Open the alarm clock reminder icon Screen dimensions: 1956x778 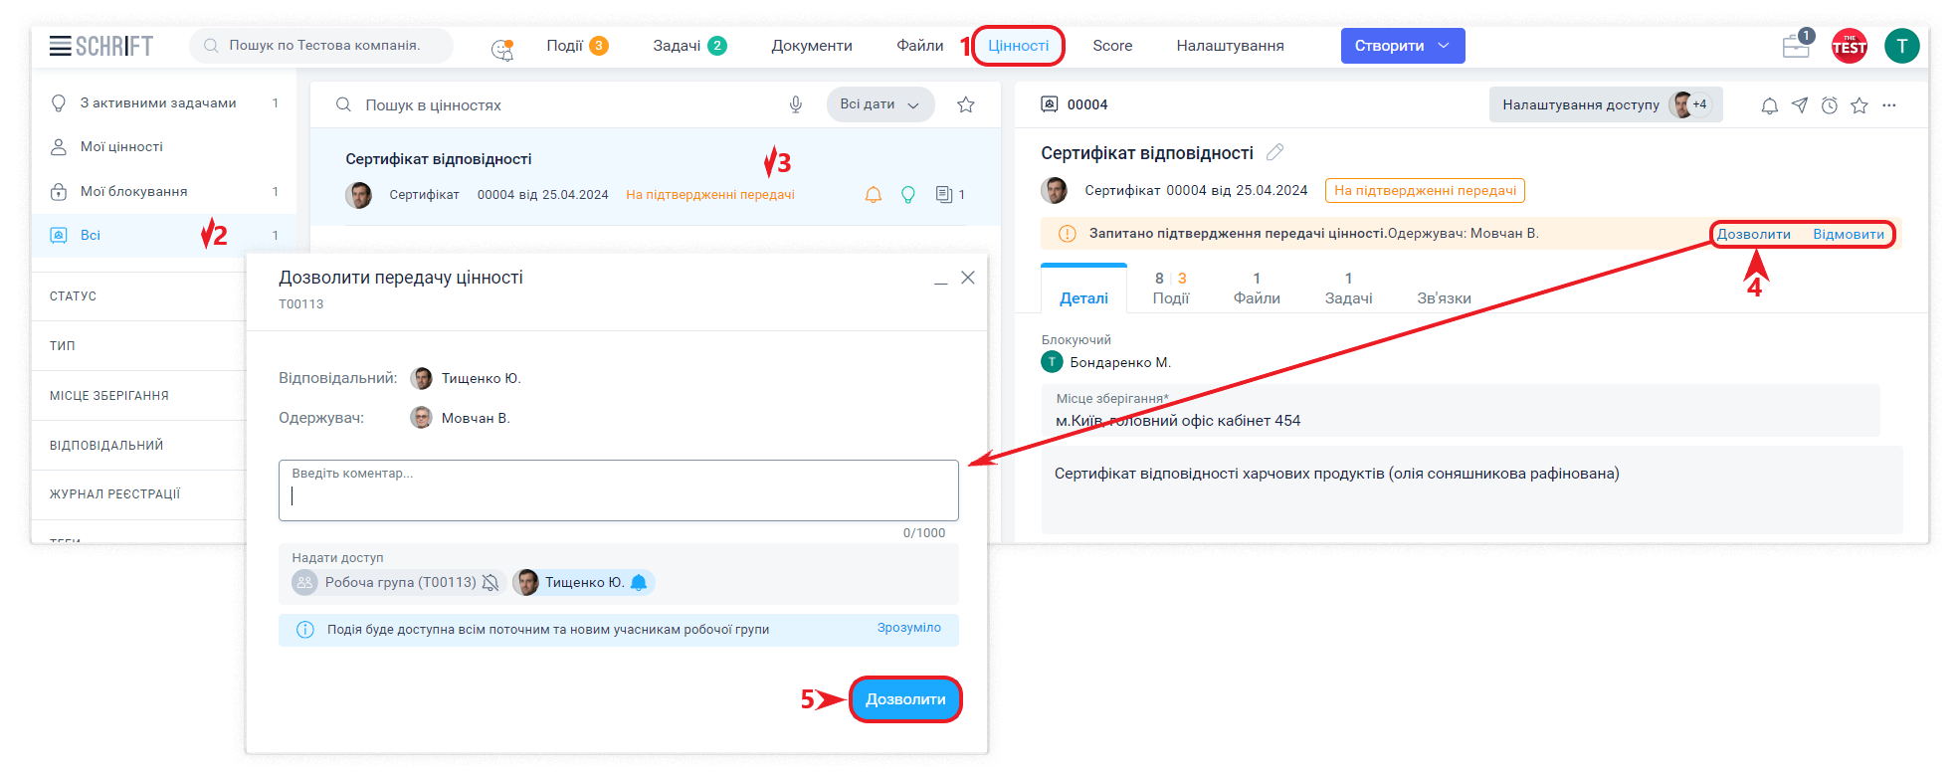pyautogui.click(x=1830, y=105)
